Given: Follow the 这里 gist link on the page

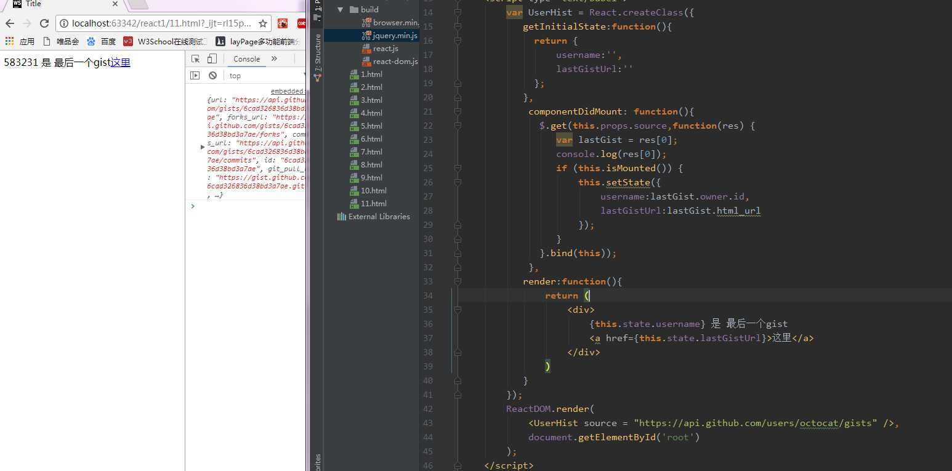Looking at the screenshot, I should 121,62.
